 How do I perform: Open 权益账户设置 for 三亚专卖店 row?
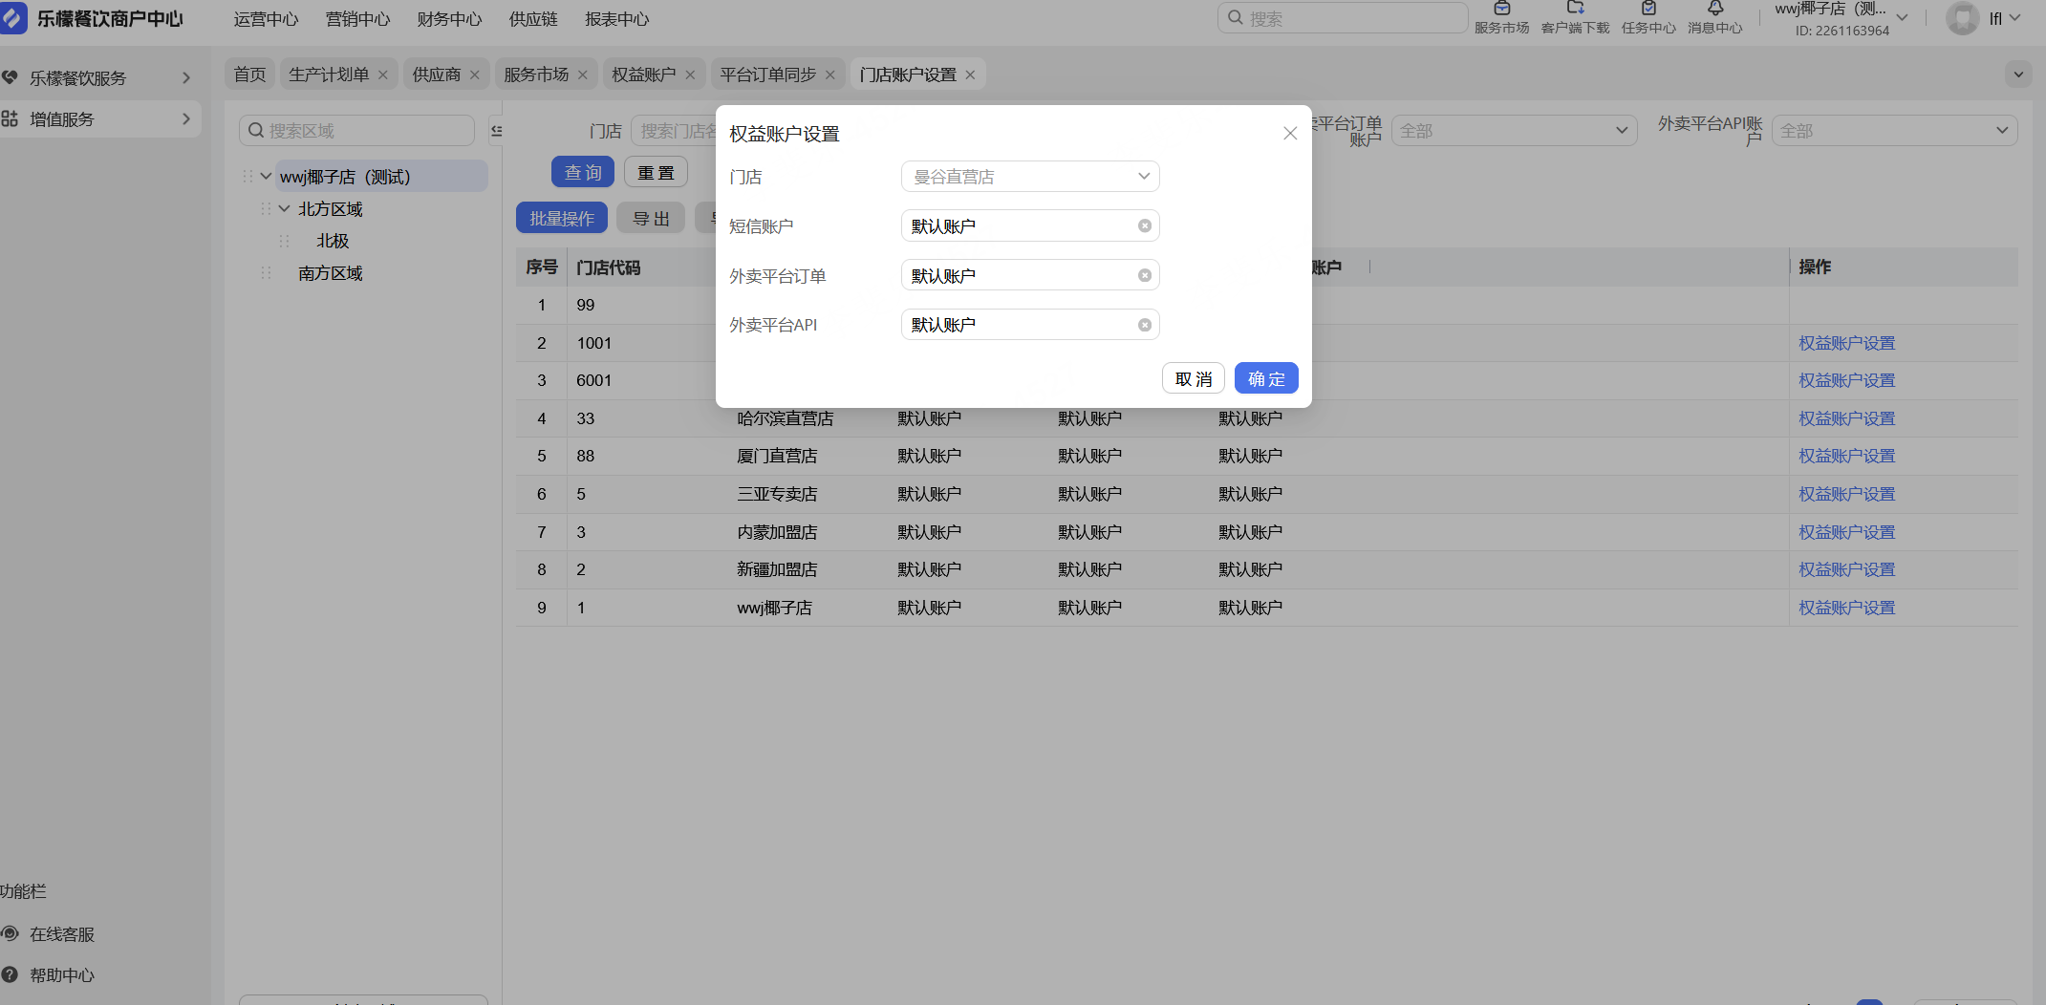[x=1846, y=494]
